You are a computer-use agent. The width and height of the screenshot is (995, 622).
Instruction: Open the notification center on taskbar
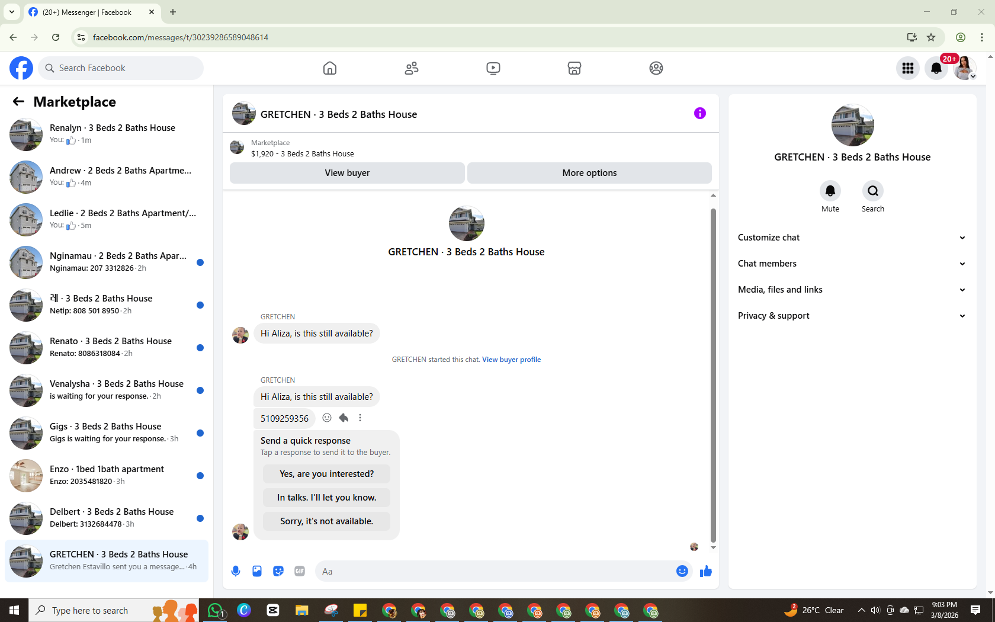(x=975, y=610)
